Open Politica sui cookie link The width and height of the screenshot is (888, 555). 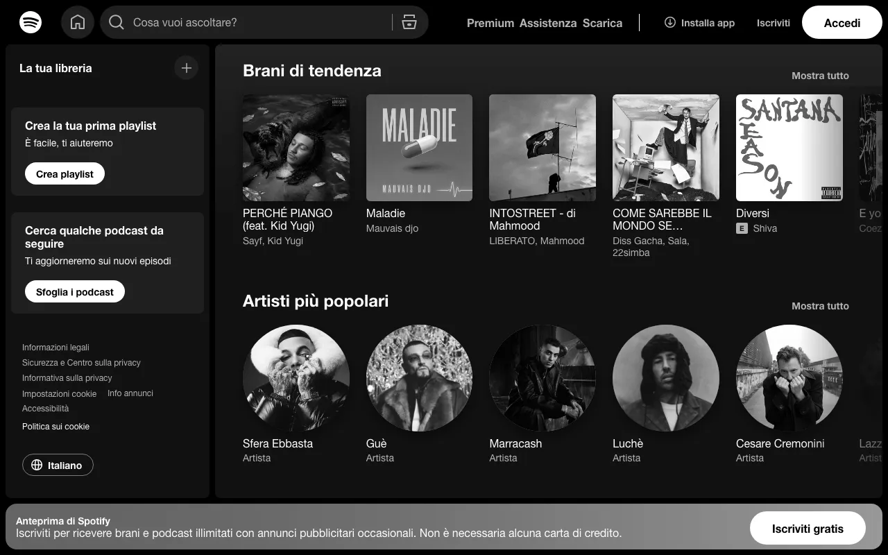[55, 427]
